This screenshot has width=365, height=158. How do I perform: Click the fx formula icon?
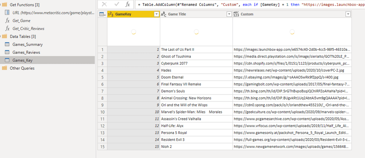(127, 4)
